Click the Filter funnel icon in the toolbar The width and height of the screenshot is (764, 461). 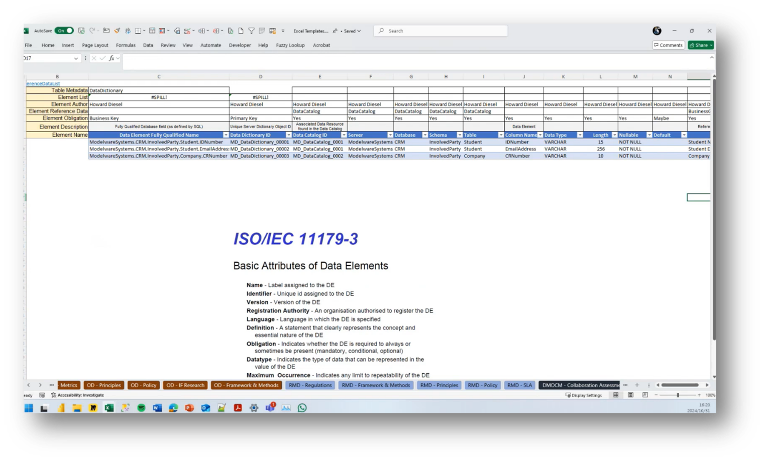251,31
